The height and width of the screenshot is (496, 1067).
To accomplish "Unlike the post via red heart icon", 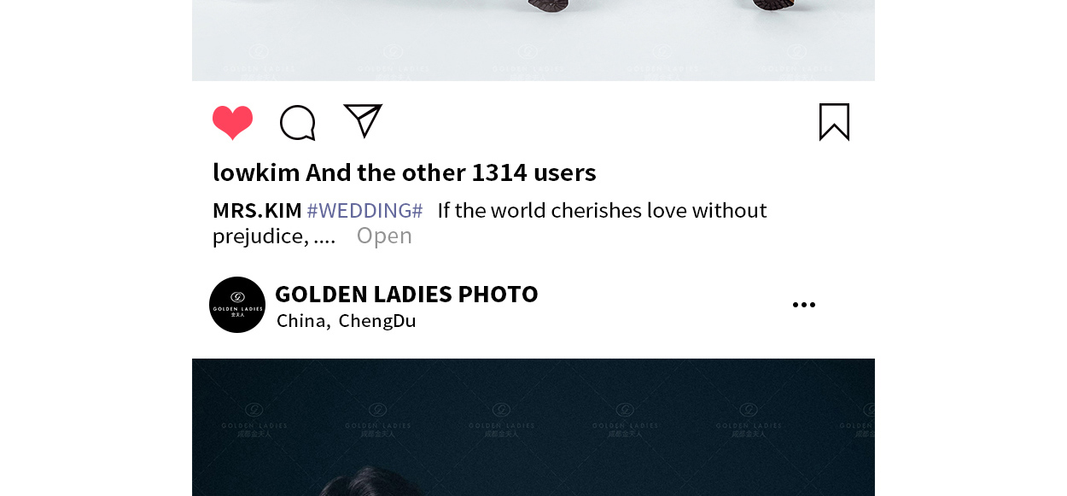I will [x=232, y=122].
